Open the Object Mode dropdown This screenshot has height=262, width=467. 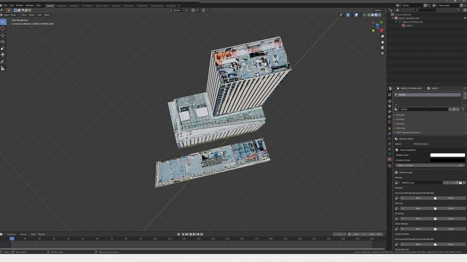(x=10, y=15)
